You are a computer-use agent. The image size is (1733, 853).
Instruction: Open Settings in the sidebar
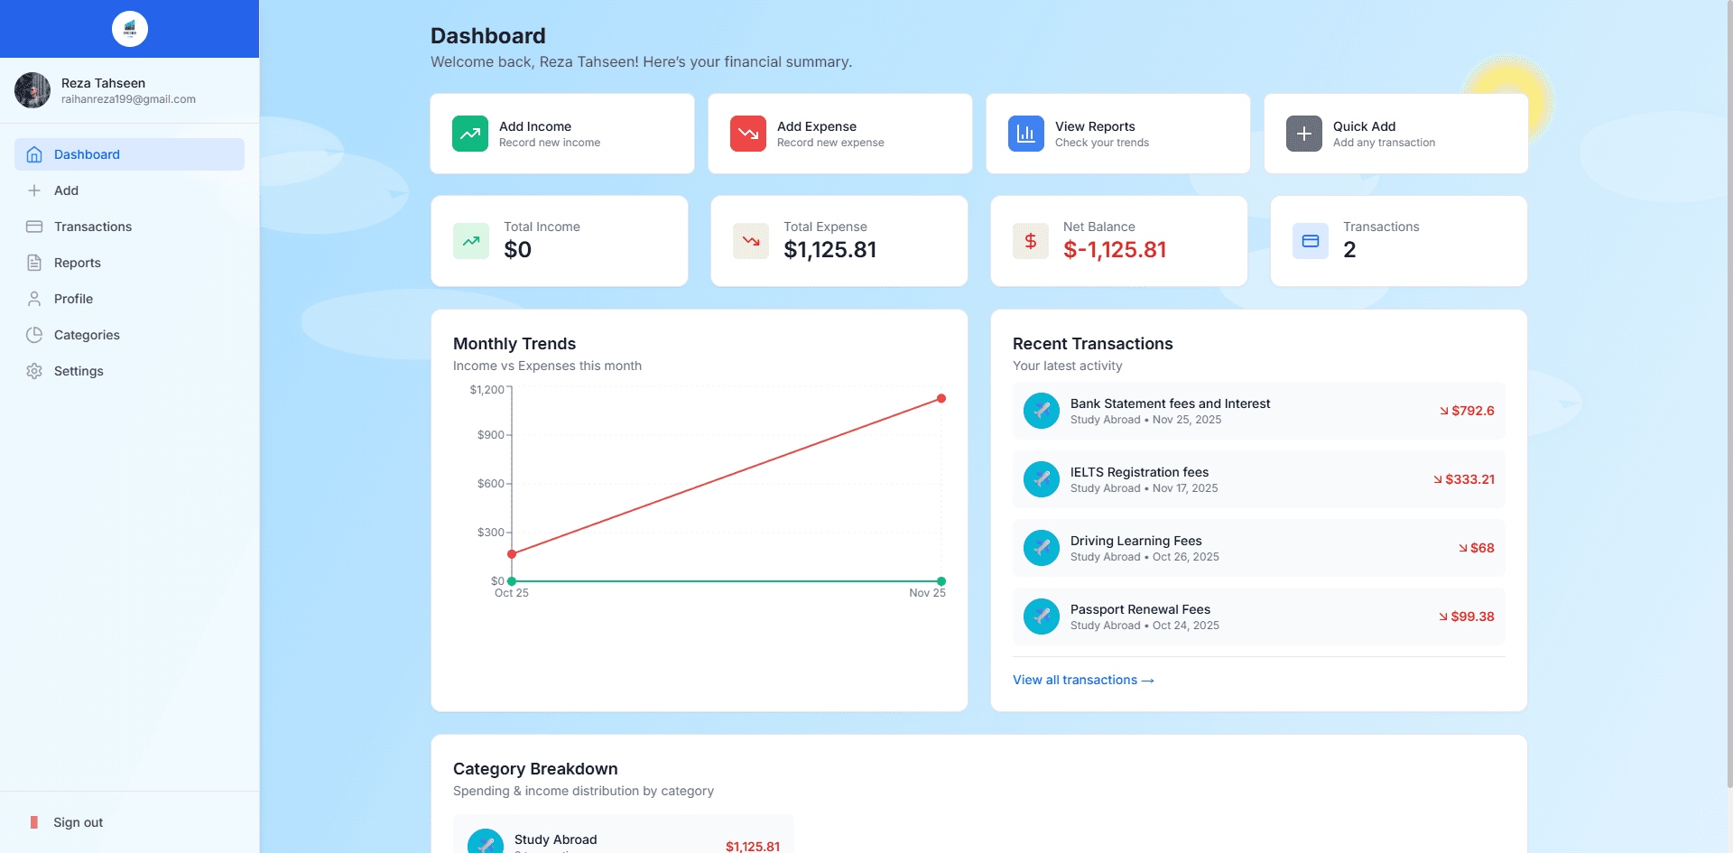click(x=129, y=371)
